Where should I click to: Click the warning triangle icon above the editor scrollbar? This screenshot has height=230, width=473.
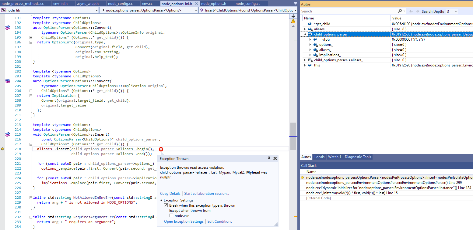(x=293, y=21)
